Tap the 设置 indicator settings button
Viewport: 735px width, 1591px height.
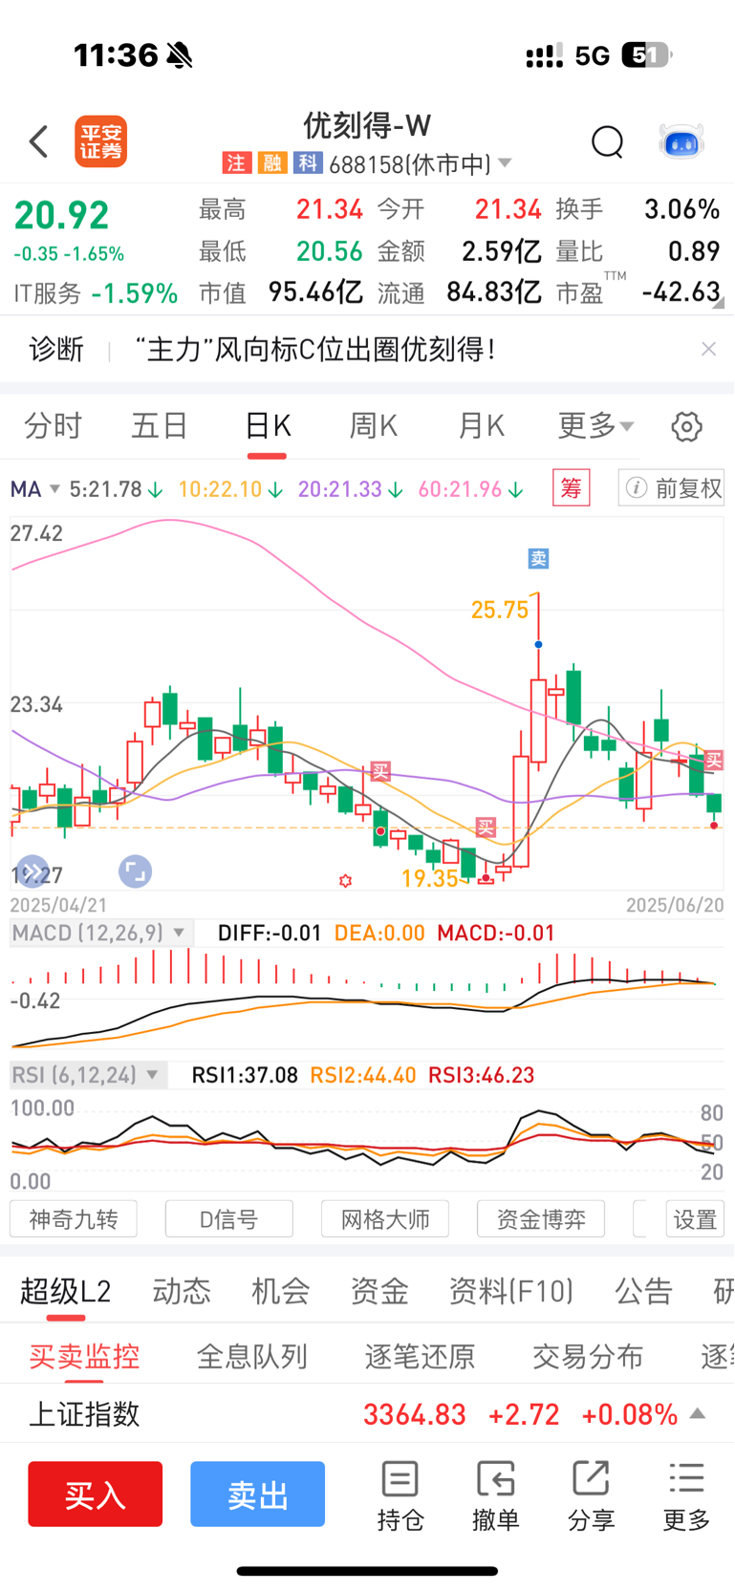click(695, 1219)
